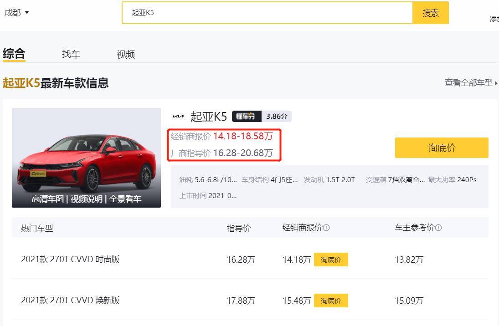Screen dimensions: 499x326
Task: Open 高清车图 gallery link
Action: click(x=47, y=199)
